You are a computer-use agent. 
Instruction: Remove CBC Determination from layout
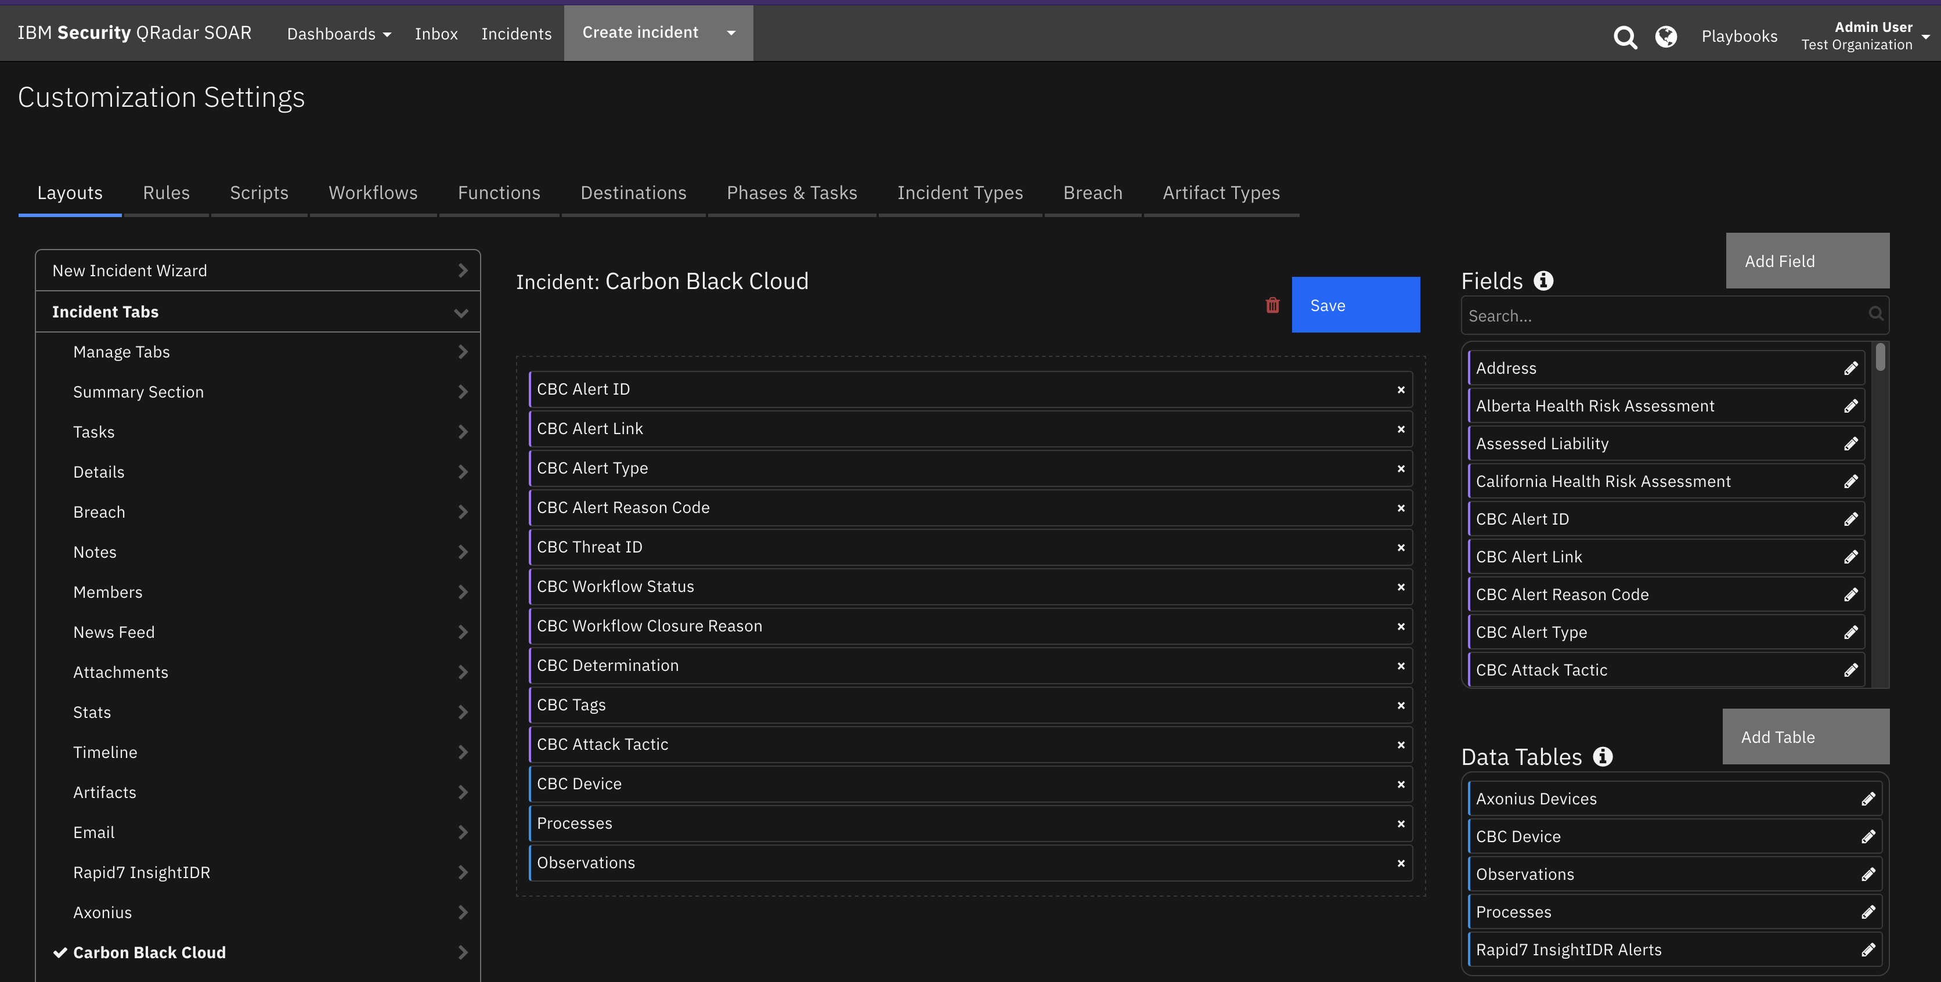[x=1401, y=666]
